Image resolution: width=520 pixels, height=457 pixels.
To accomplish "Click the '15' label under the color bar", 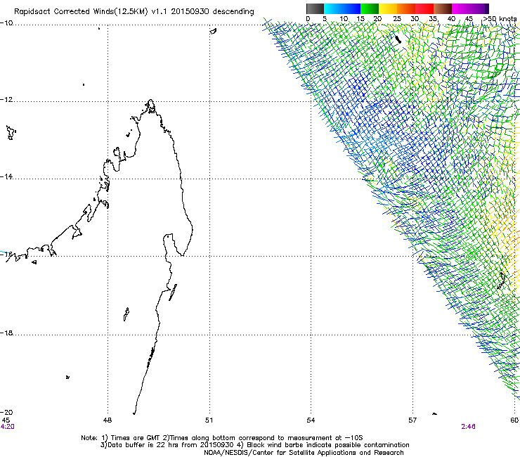I will point(360,19).
